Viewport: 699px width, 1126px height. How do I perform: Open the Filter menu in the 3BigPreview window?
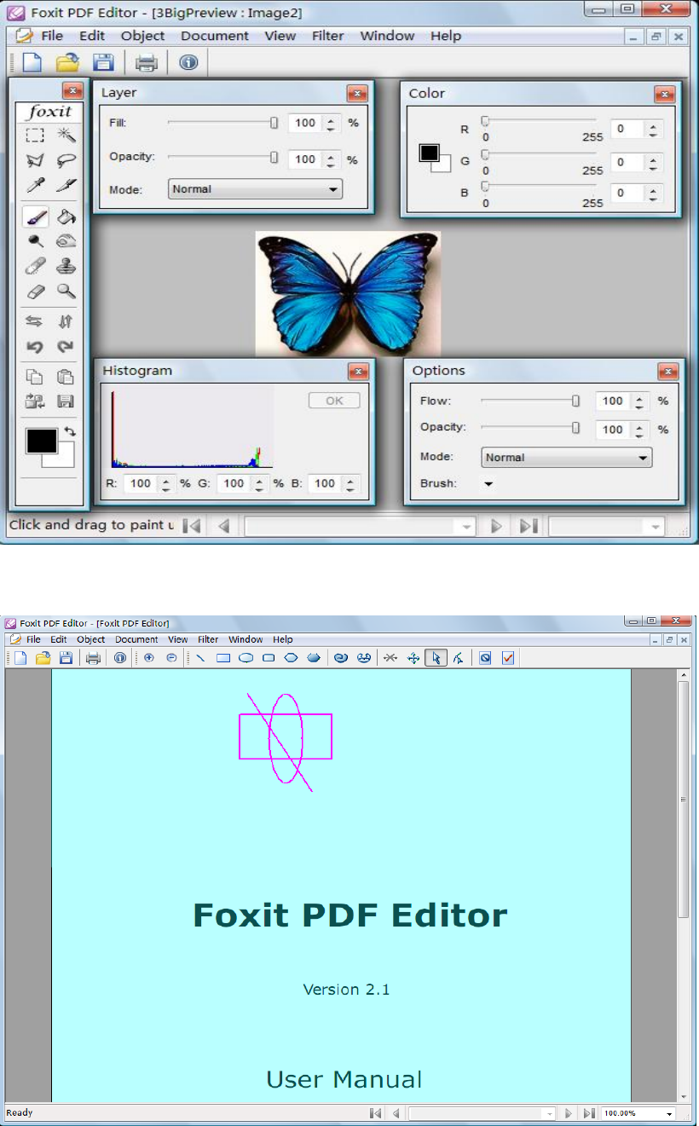pyautogui.click(x=327, y=36)
